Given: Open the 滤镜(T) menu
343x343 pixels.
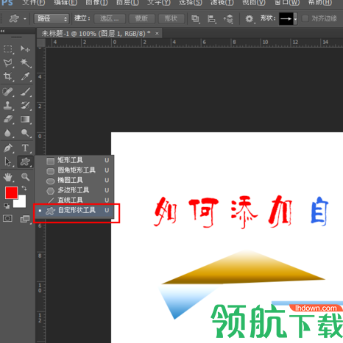Looking at the screenshot, I should (222, 2).
